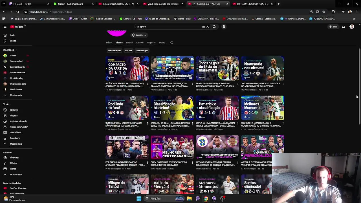The width and height of the screenshot is (361, 203).
Task: Open the Hat-trick e classificação video thumbnail
Action: tap(217, 108)
